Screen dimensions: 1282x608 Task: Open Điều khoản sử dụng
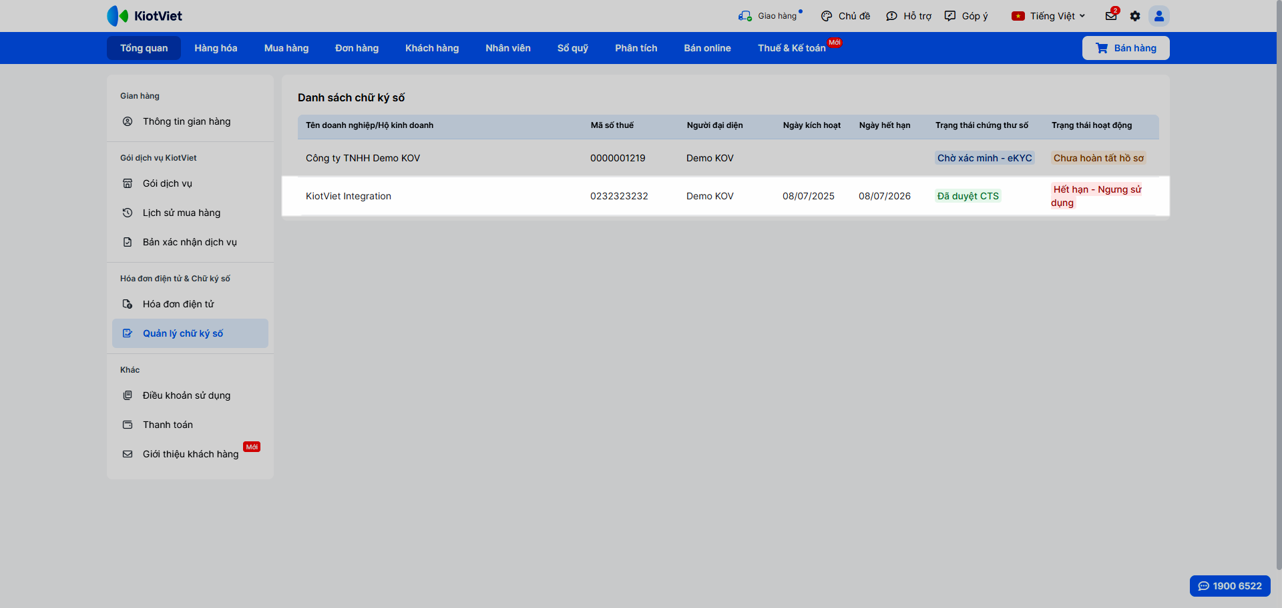coord(190,395)
